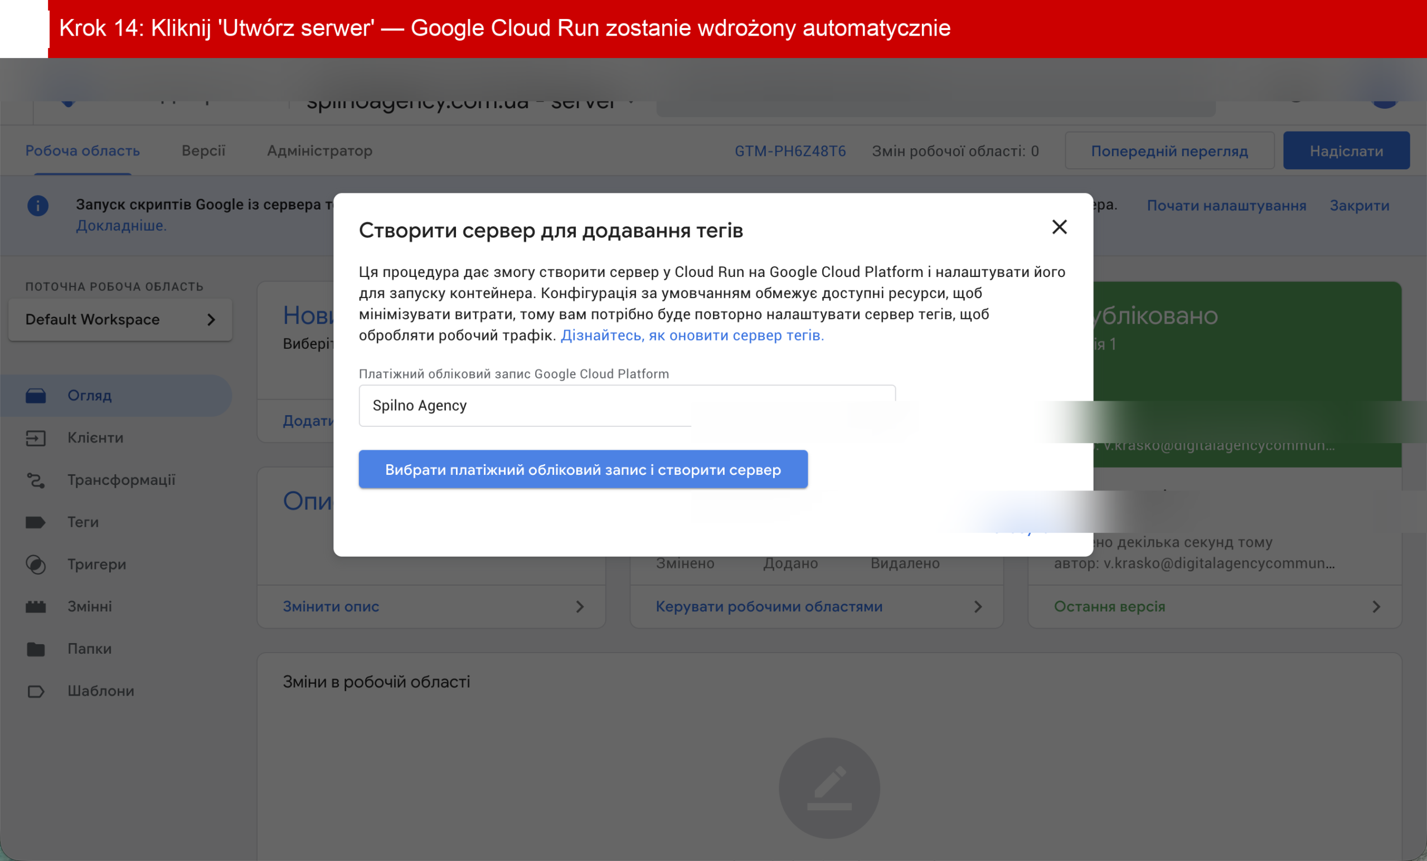This screenshot has width=1427, height=861.
Task: Click the Теги tag icon
Action: (x=35, y=522)
